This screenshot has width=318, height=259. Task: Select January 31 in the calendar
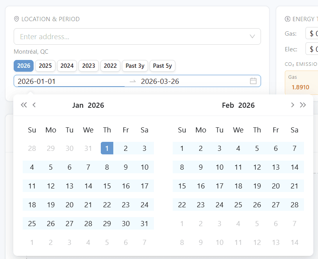pos(145,223)
